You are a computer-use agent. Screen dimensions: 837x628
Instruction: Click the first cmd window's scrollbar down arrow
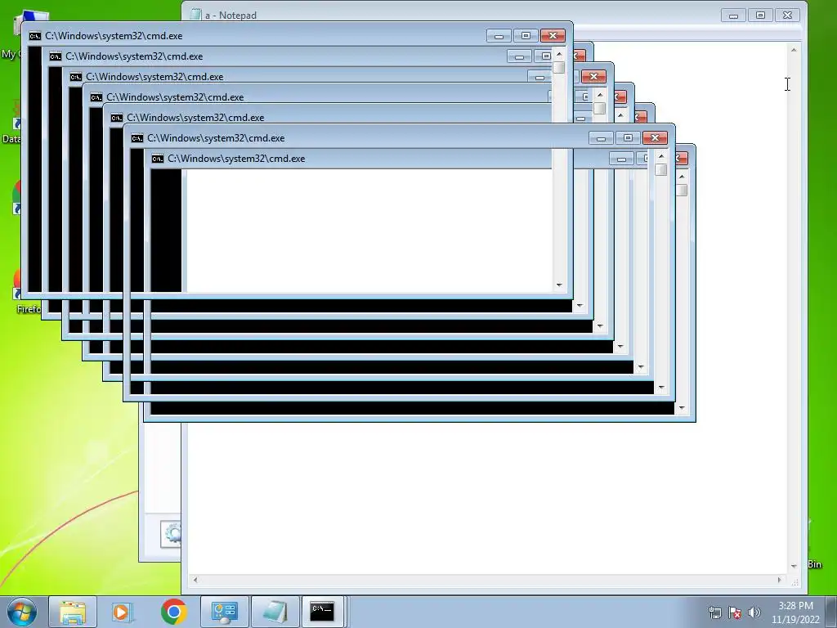[x=559, y=285]
